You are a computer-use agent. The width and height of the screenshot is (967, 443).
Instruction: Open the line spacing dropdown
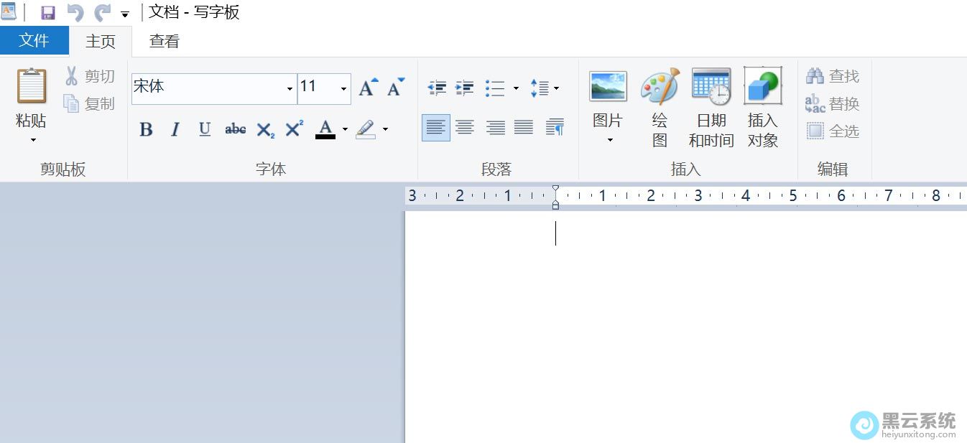(544, 88)
